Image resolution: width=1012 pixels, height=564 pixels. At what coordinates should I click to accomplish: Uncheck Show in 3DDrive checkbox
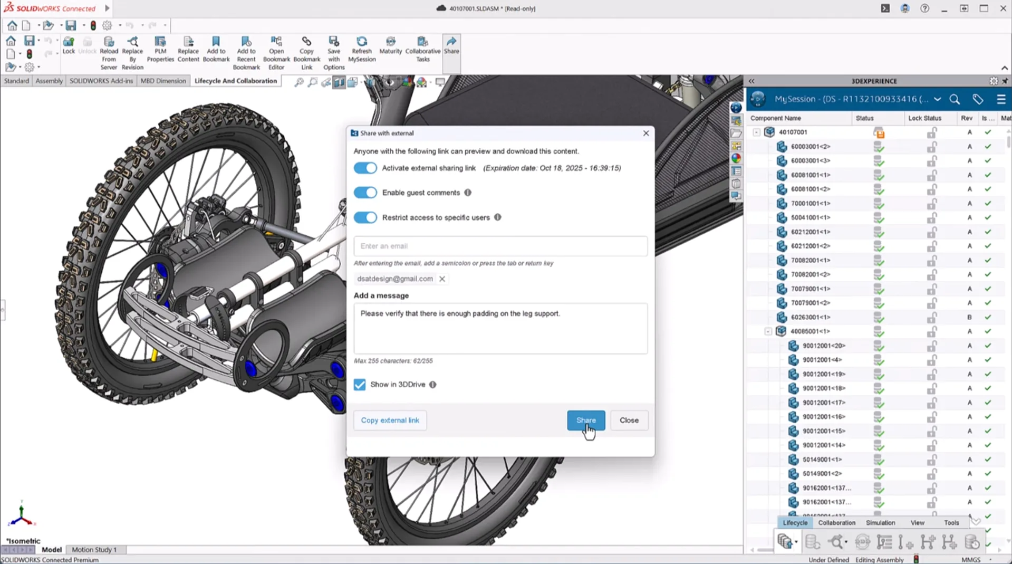360,385
